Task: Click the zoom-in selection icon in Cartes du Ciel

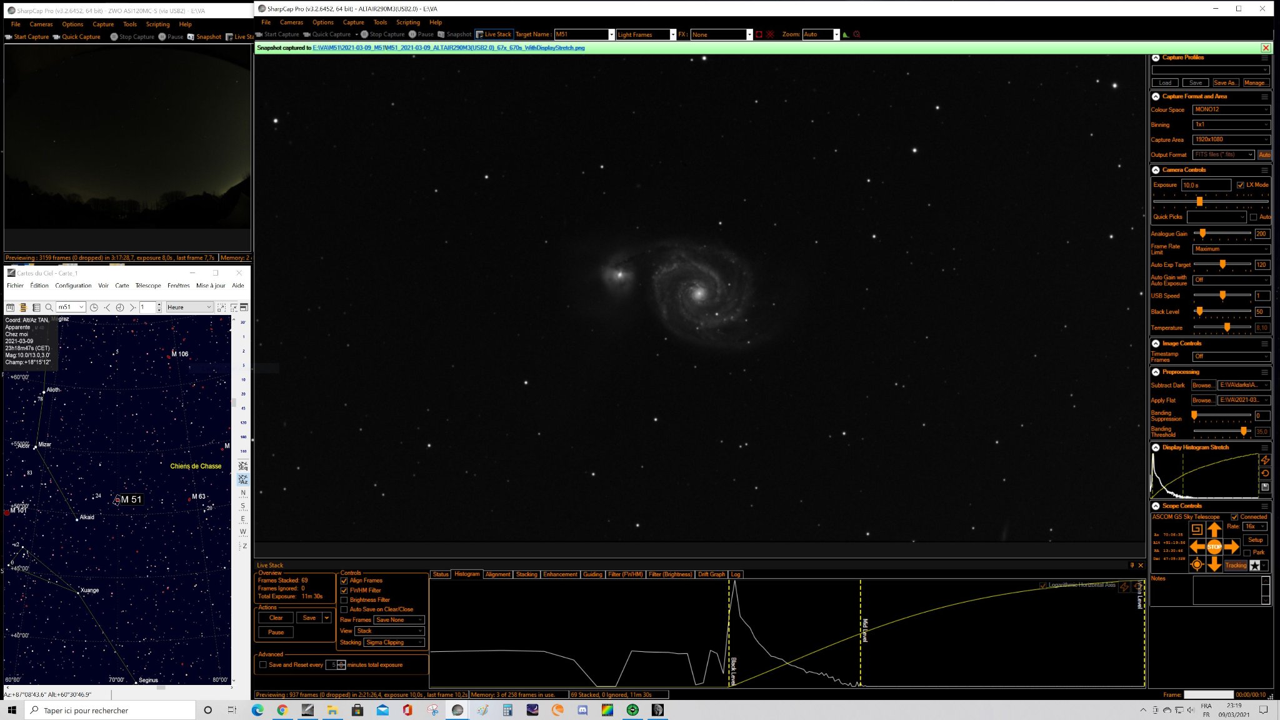Action: point(221,307)
